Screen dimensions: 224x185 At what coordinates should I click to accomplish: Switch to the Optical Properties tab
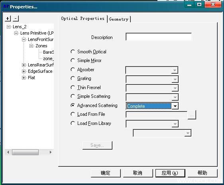pyautogui.click(x=83, y=19)
